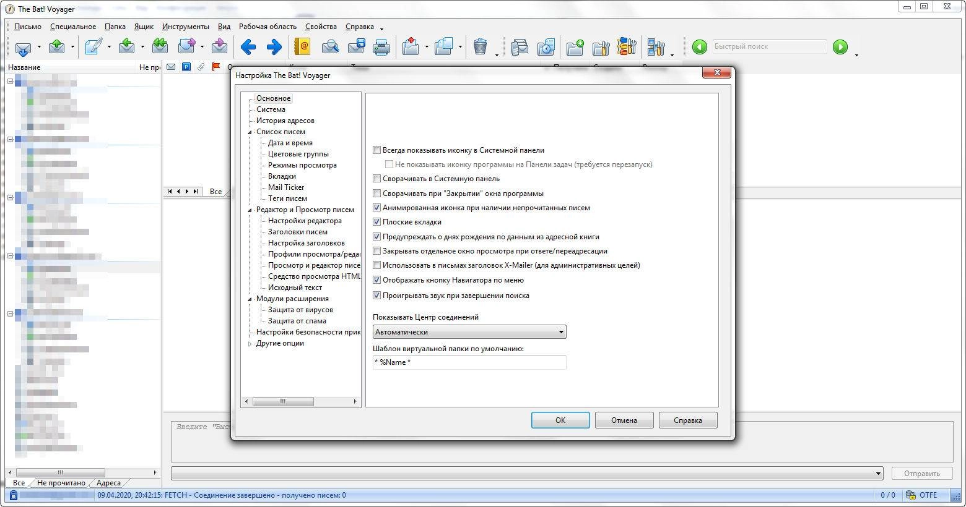
Task: Click the send queued mail icon
Action: tap(56, 47)
